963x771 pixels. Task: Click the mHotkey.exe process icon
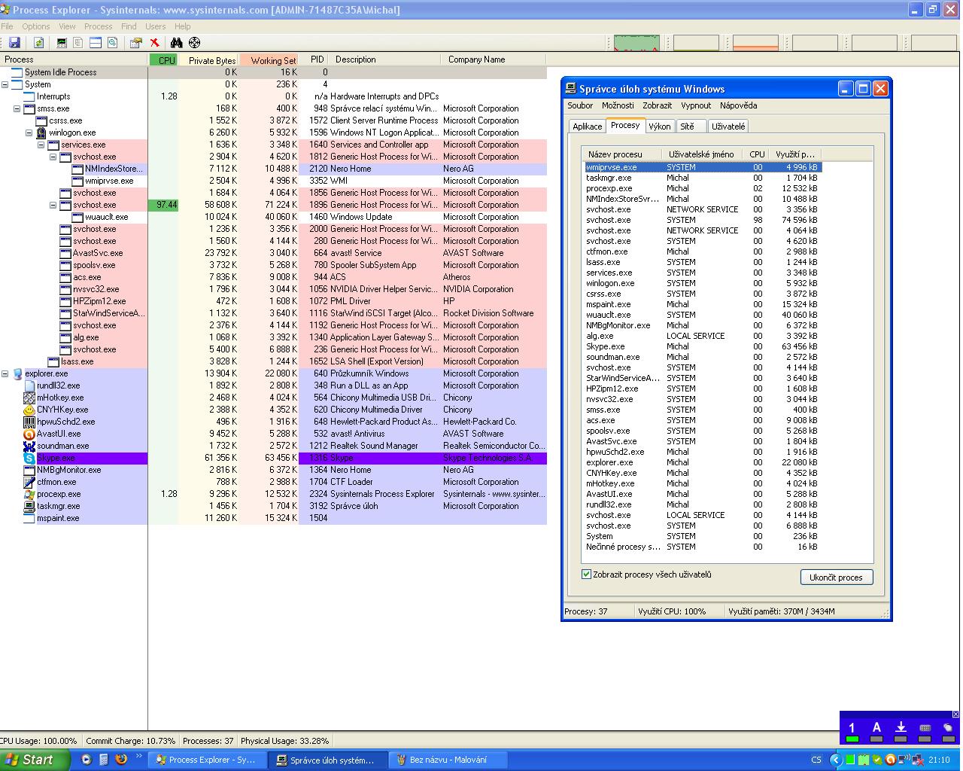tap(29, 398)
